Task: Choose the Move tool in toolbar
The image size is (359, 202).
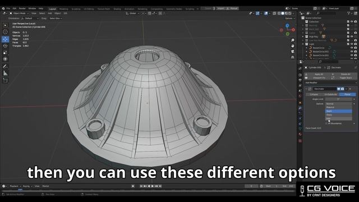Action: click(5, 39)
